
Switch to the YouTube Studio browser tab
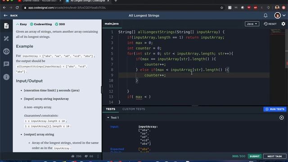(40, 1)
